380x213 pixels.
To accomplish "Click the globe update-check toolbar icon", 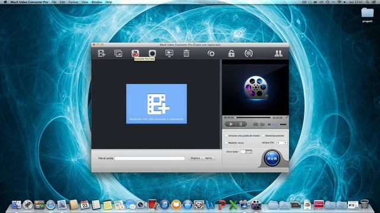I will pos(248,53).
